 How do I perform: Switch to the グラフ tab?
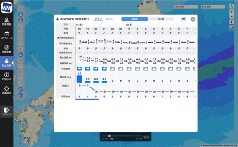(x=98, y=19)
